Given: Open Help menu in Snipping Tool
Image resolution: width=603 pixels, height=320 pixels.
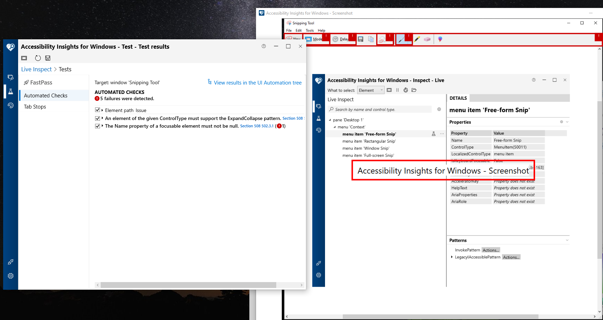Looking at the screenshot, I should (322, 30).
